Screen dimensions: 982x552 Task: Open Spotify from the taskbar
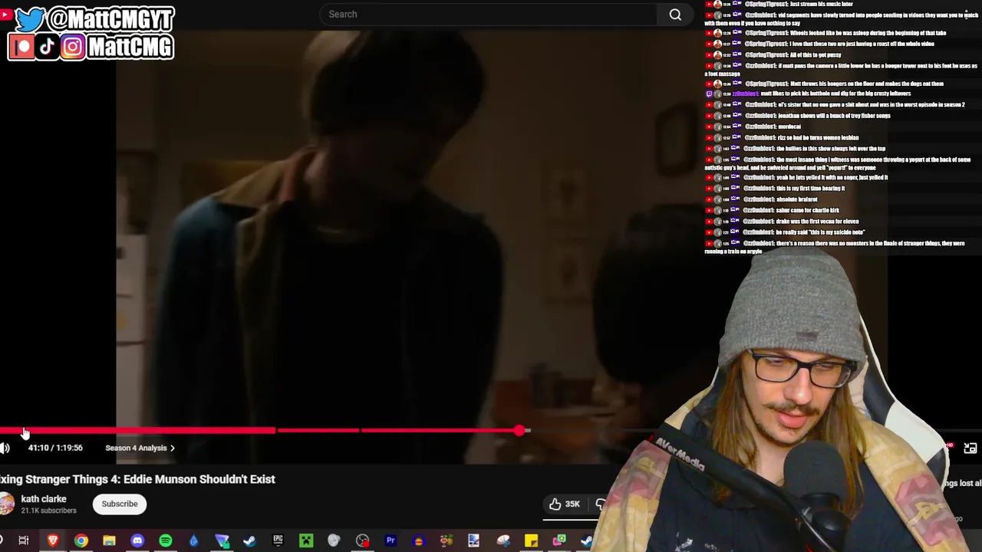[x=166, y=541]
